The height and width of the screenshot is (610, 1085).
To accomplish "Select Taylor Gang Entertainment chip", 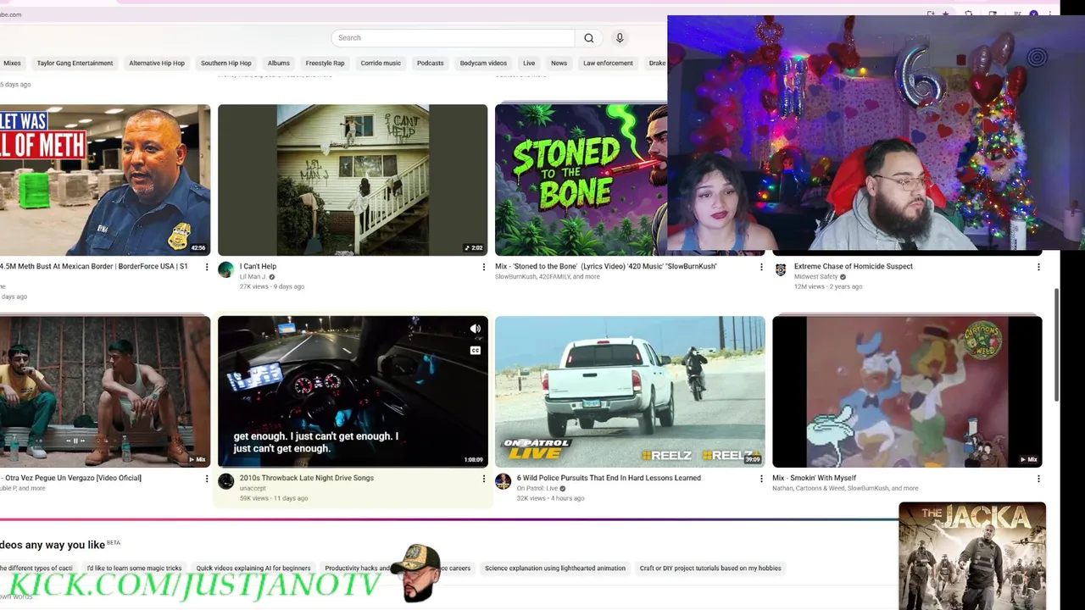I will [x=75, y=63].
